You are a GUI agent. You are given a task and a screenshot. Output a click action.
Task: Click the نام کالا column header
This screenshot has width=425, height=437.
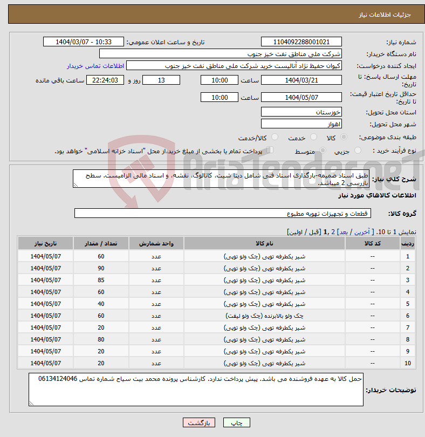point(264,243)
